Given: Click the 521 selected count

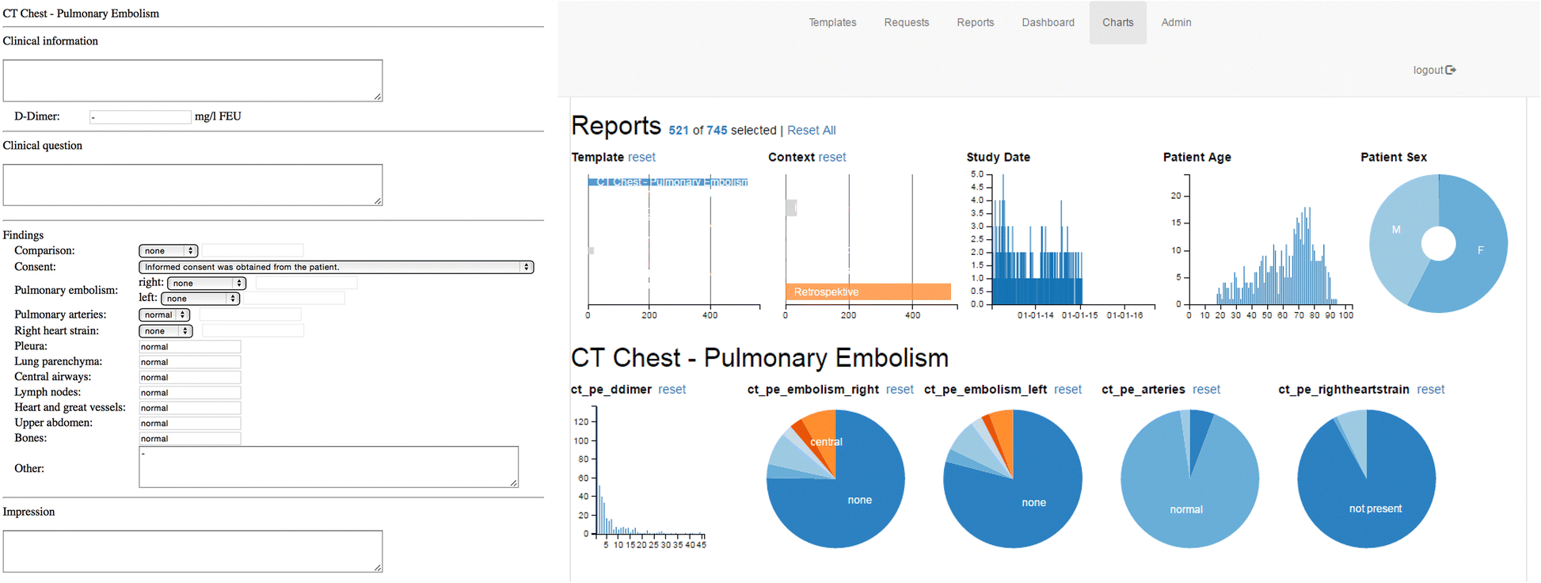Looking at the screenshot, I should [x=679, y=130].
